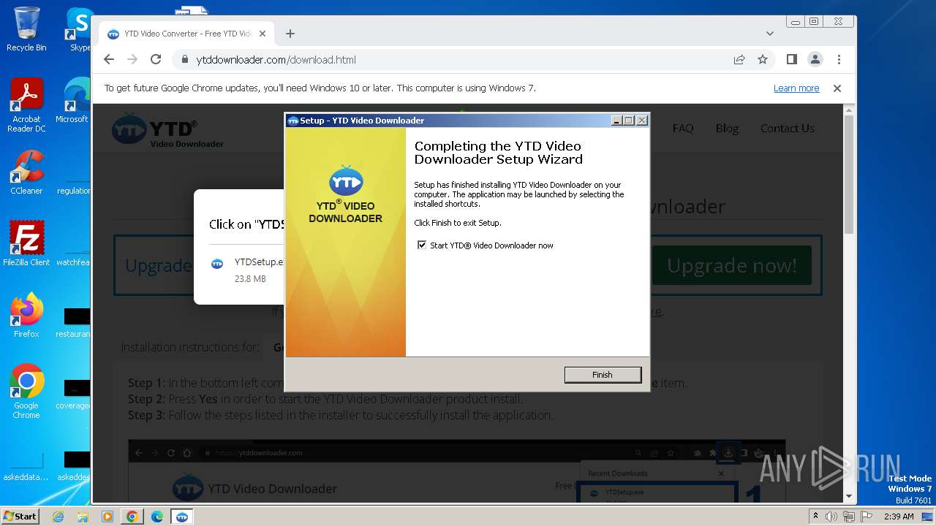Click the Action Center flag tray icon
936x526 pixels.
click(867, 517)
